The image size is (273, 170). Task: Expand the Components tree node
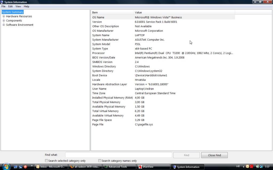4,20
